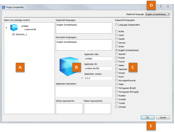
Task: Click the Application title field
Action: click(98, 59)
